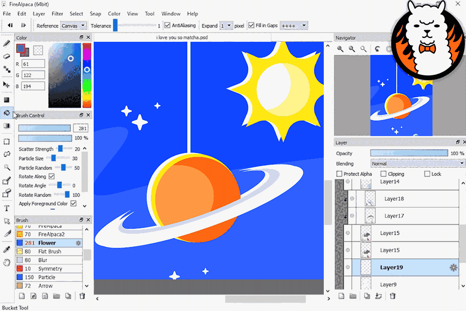Pick the Magic Wand tool

click(x=6, y=167)
